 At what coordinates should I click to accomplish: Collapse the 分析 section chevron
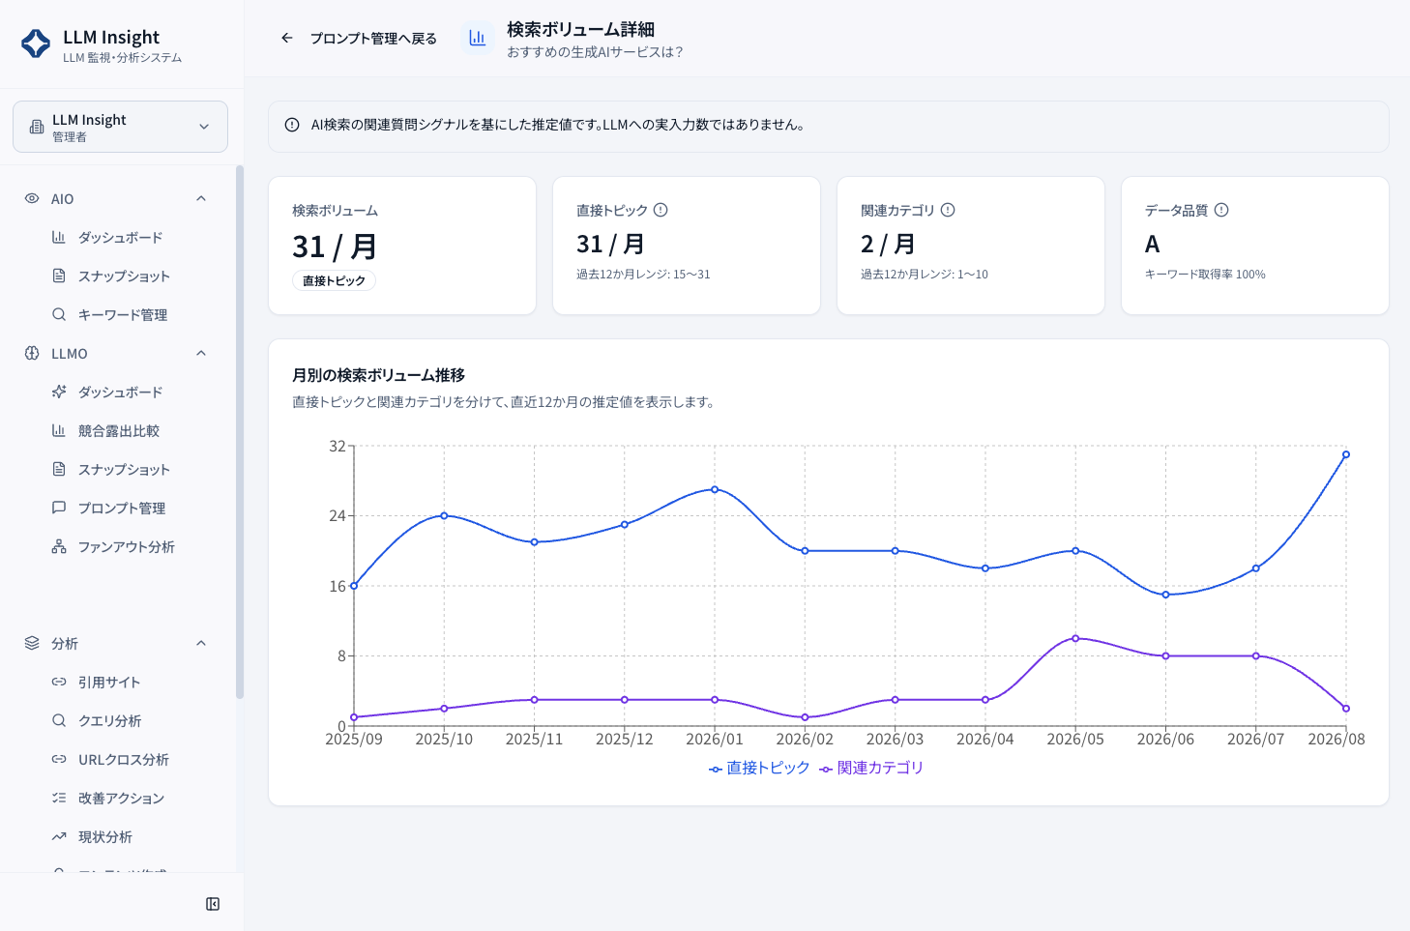201,643
